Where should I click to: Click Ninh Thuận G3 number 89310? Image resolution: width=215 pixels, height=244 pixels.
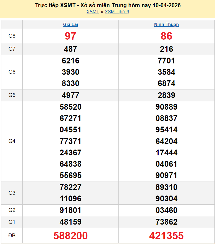coord(166,187)
